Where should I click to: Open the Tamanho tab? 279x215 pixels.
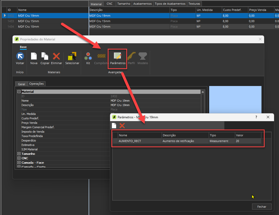point(124,4)
